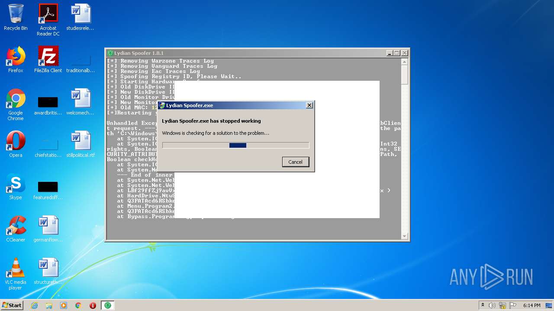Screen dimensions: 554x311
Task: Open the network tray icon
Action: pyautogui.click(x=502, y=305)
